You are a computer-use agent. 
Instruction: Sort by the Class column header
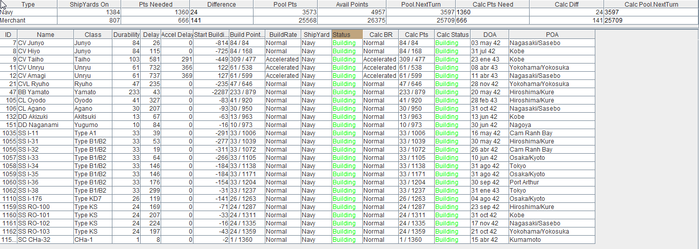[x=93, y=34]
